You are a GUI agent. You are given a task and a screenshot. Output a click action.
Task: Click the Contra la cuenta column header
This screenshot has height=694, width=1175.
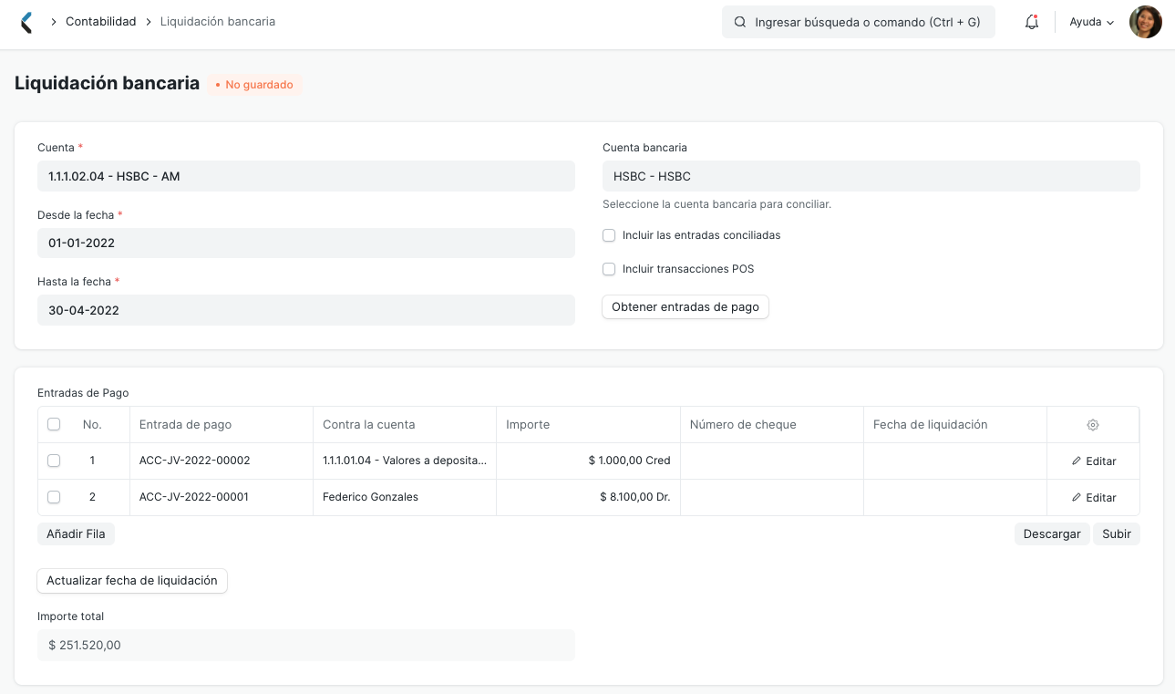click(x=405, y=425)
